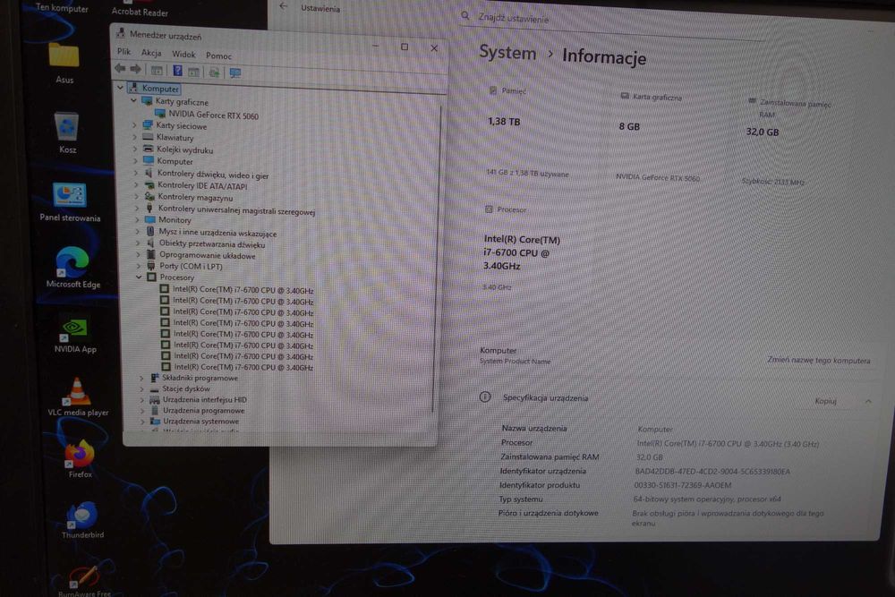Click the 1,38 TB storage value
The height and width of the screenshot is (597, 895).
pos(504,121)
